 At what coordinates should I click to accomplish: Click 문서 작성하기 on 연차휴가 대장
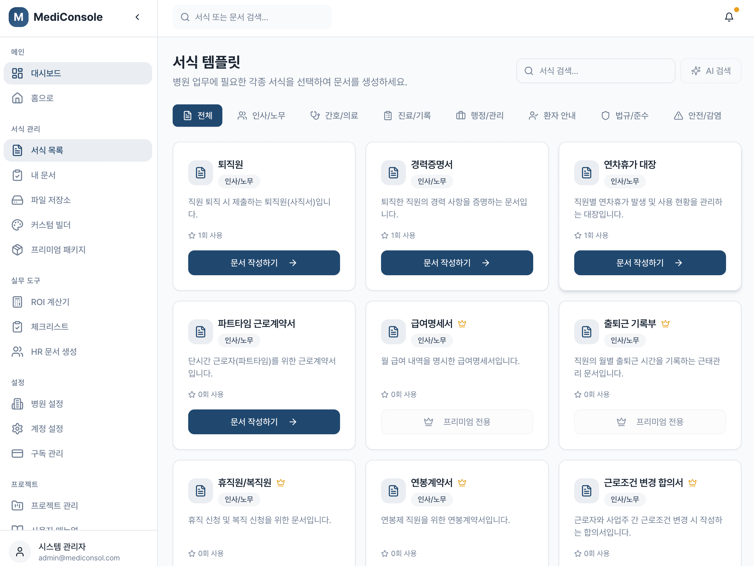point(650,263)
